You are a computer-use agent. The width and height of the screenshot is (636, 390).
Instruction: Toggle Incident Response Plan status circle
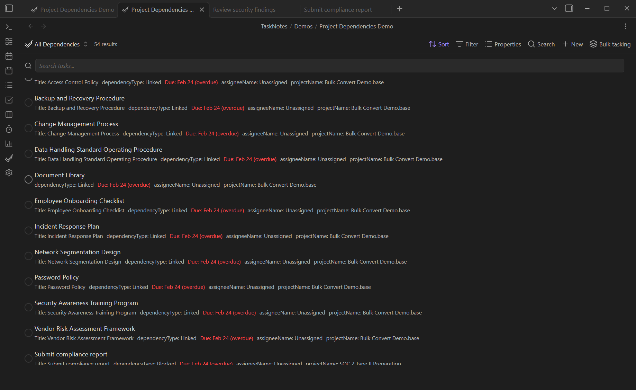(28, 231)
